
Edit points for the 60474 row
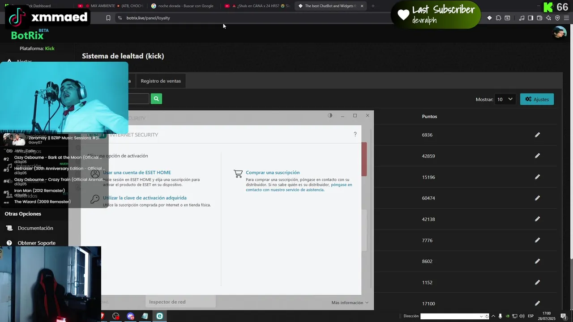click(537, 198)
